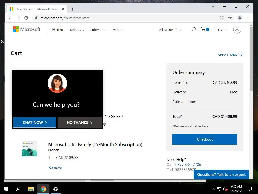The height and width of the screenshot is (194, 258).
Task: Select the Shopping cart - Microsoft Store tab
Action: tap(37, 9)
